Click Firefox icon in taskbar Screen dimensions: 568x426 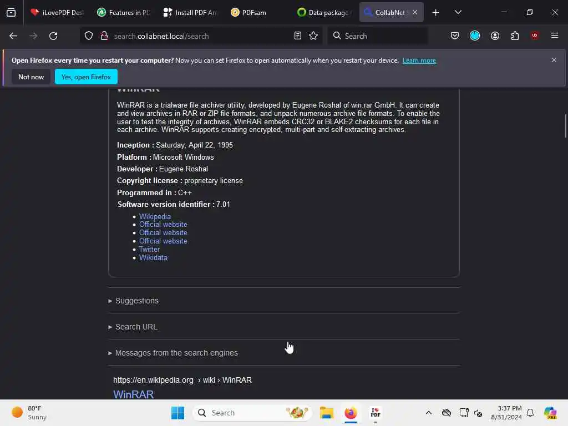pos(351,413)
